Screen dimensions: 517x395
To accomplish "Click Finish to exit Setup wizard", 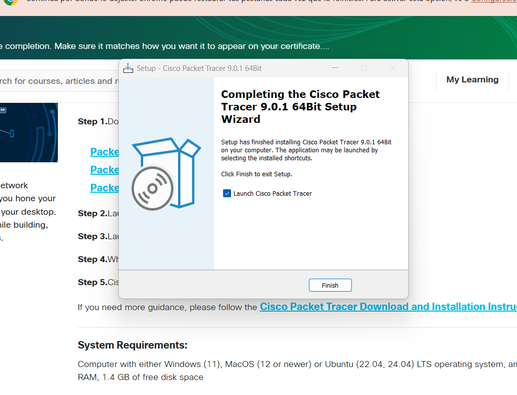I will tap(330, 285).
